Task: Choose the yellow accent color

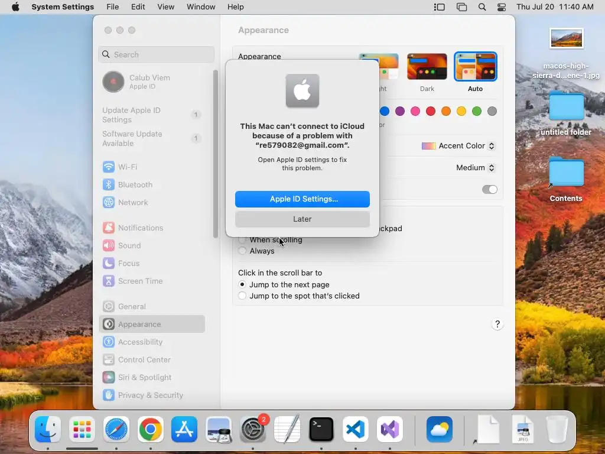Action: (461, 112)
